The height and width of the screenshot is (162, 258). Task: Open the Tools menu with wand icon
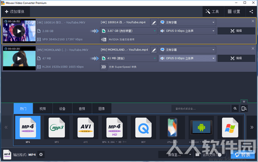(213, 12)
